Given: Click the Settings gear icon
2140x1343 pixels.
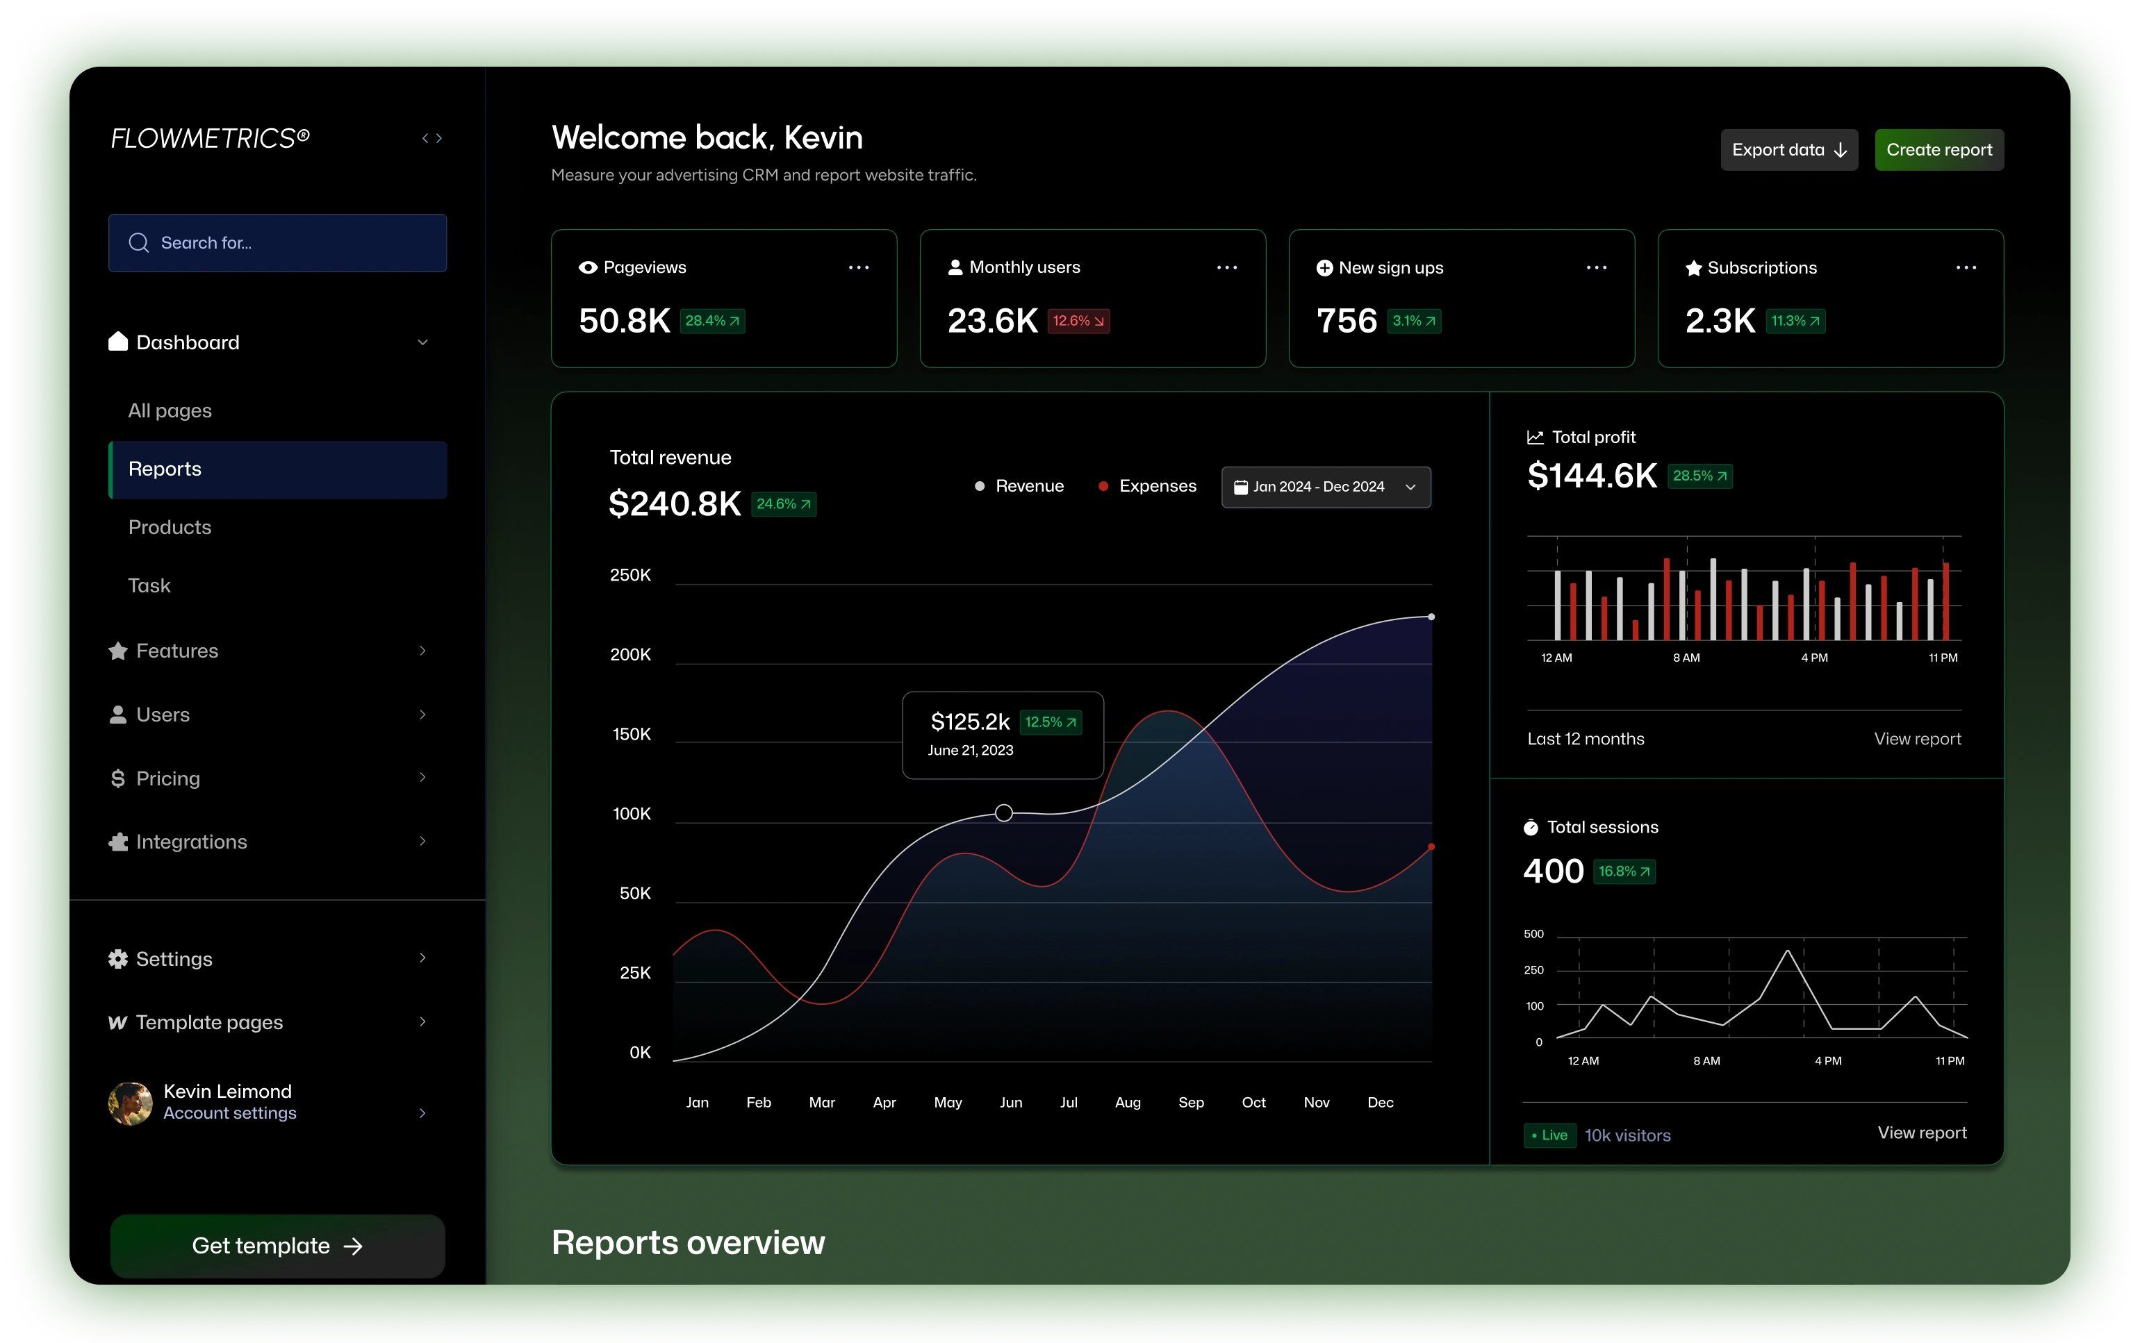Looking at the screenshot, I should [x=118, y=959].
